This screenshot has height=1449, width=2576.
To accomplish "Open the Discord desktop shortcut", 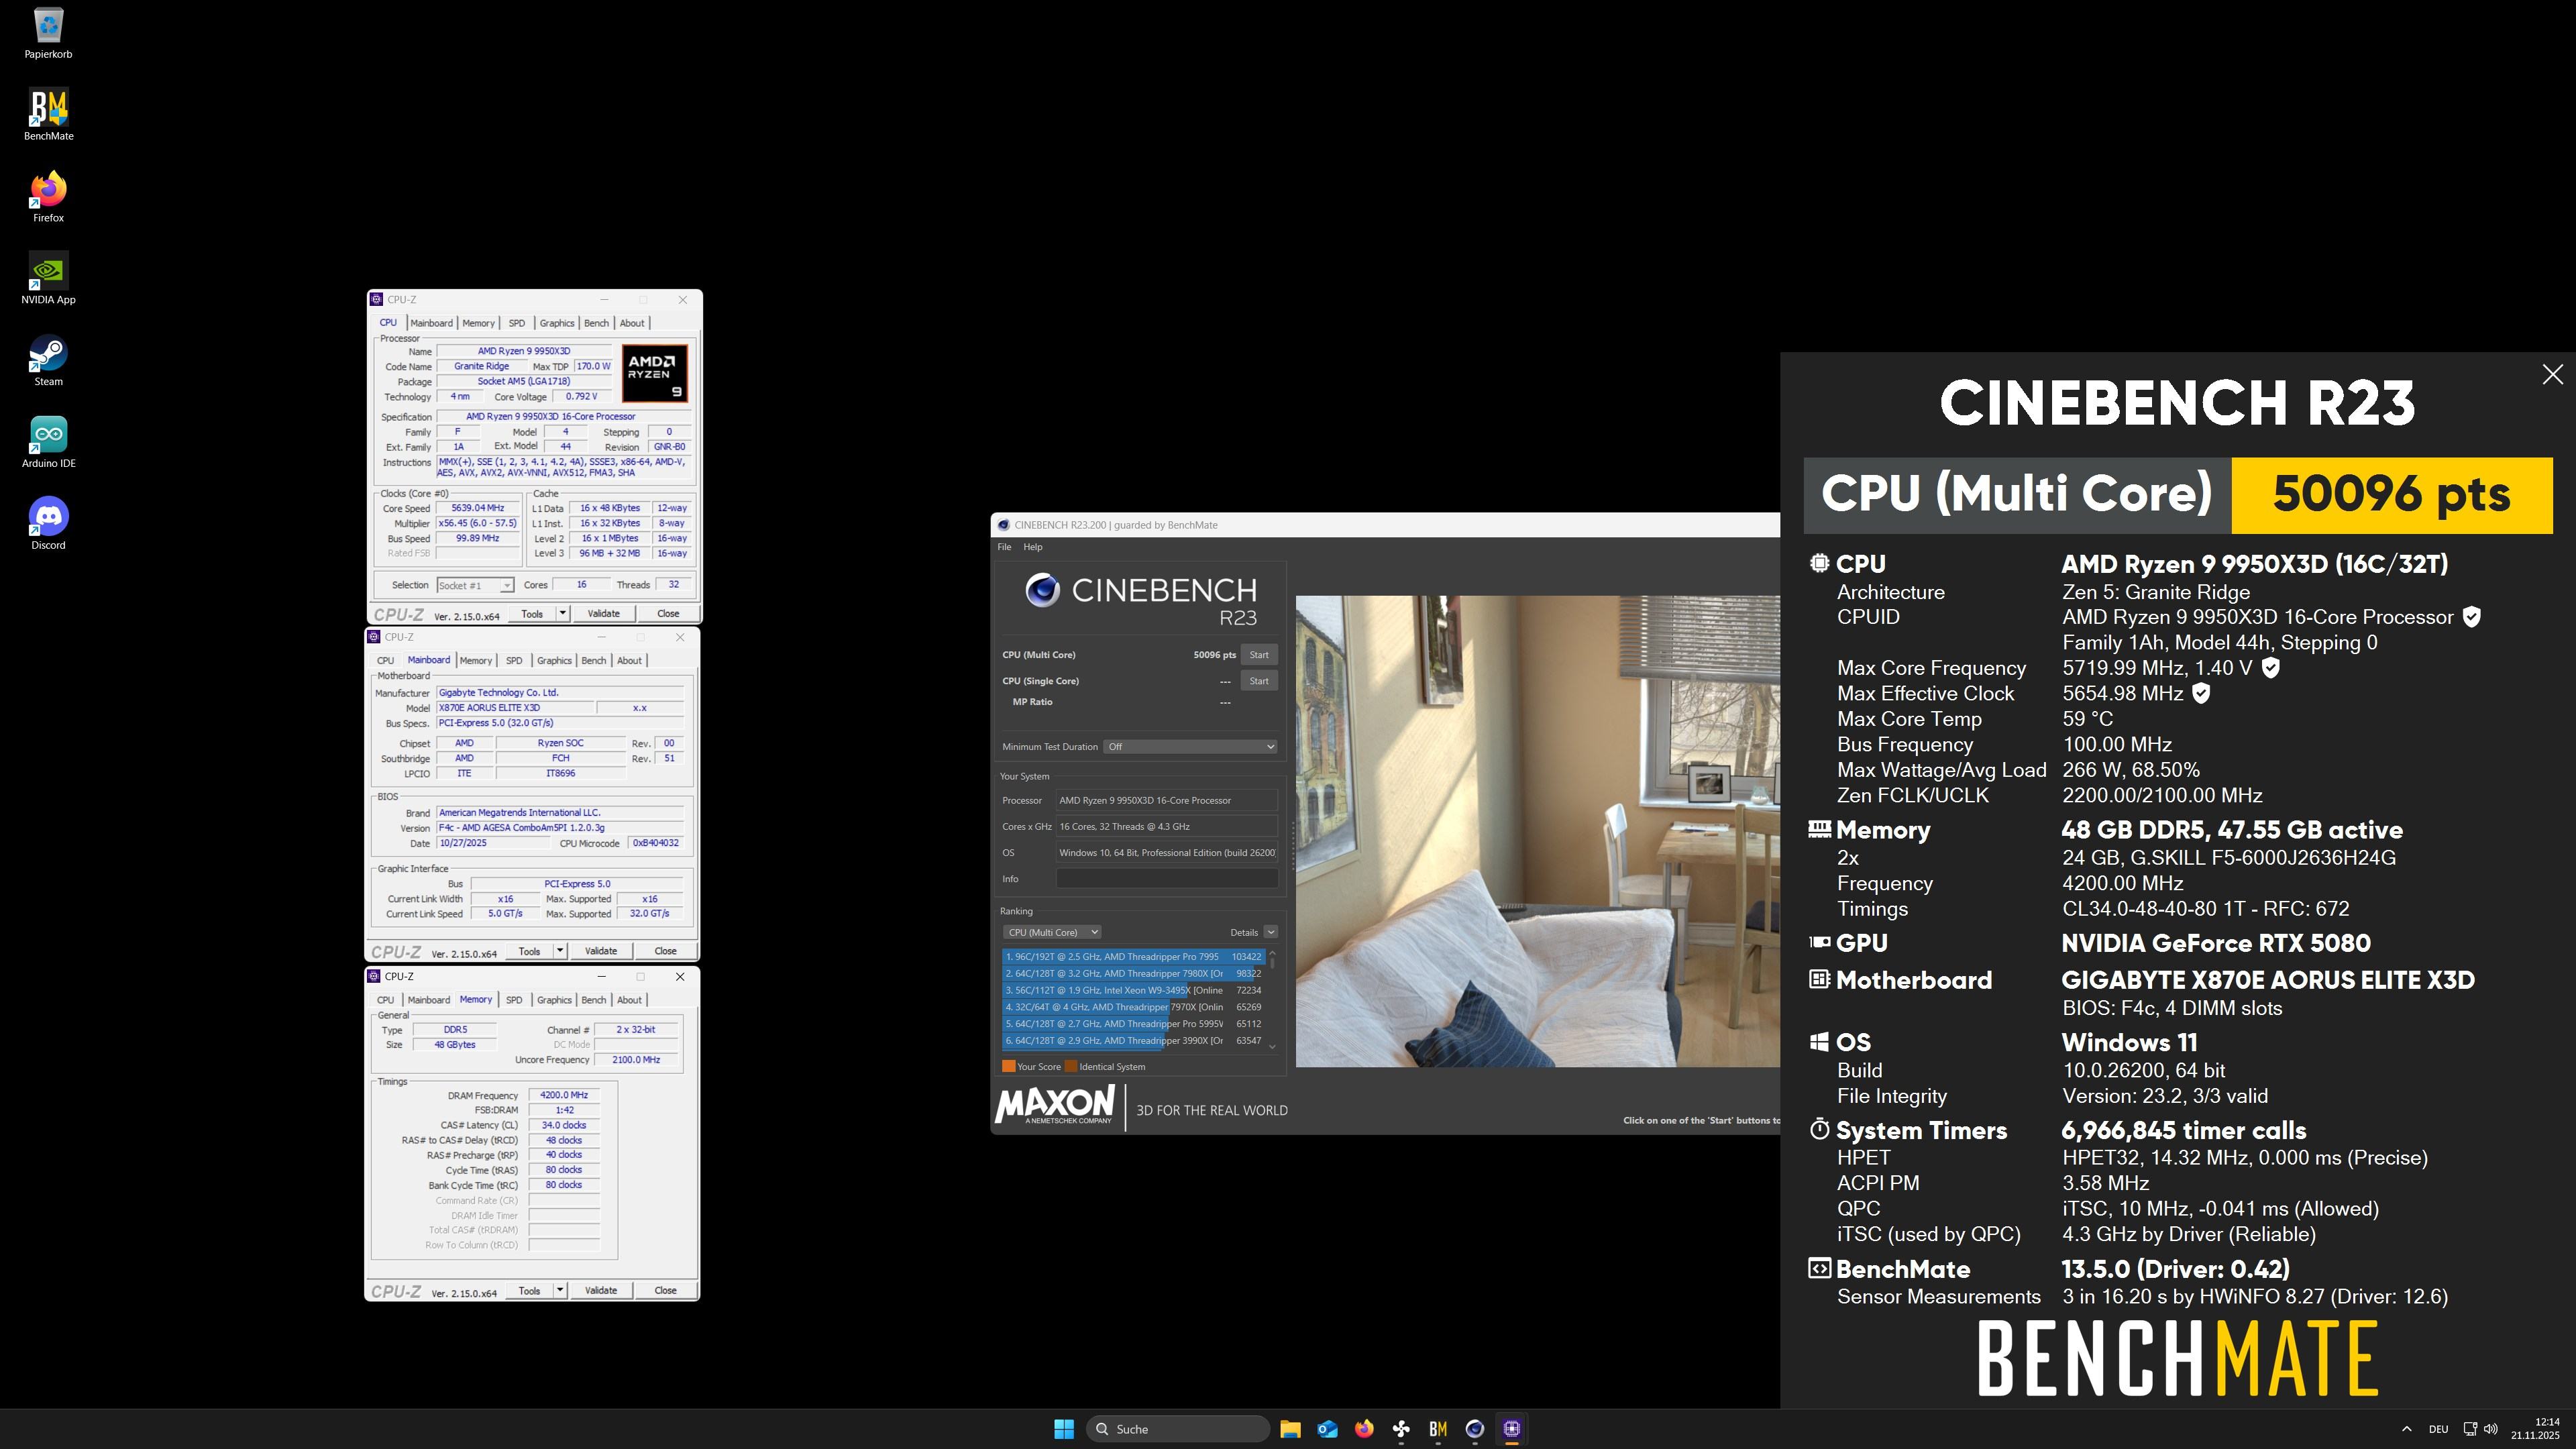I will 48,519.
